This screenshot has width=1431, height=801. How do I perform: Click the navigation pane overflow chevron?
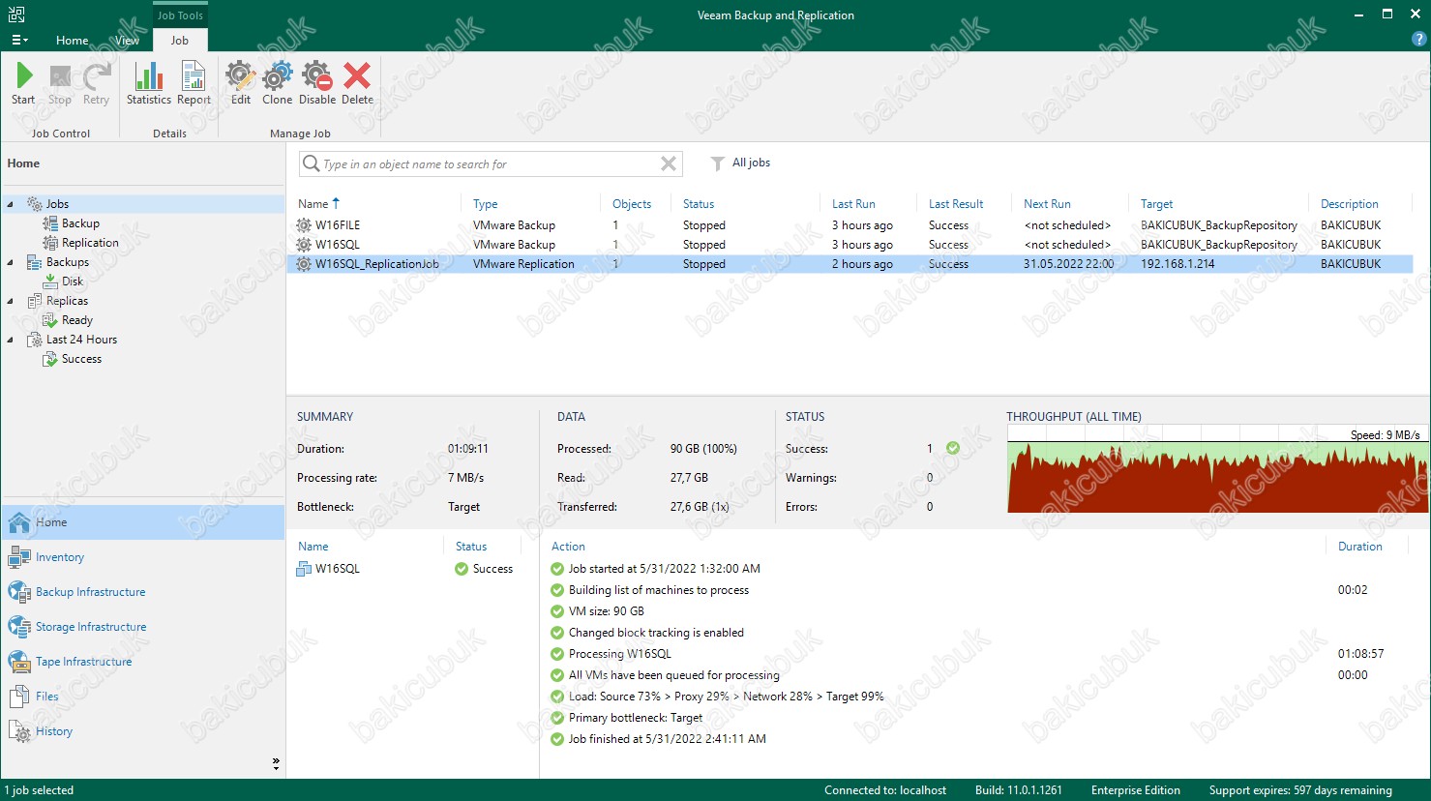[x=276, y=764]
